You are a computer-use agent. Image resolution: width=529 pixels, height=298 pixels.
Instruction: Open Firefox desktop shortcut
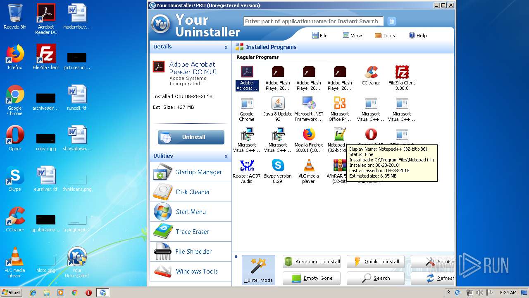[15, 57]
